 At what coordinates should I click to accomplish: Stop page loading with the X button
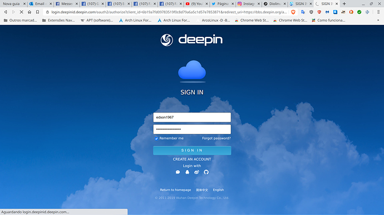21,12
